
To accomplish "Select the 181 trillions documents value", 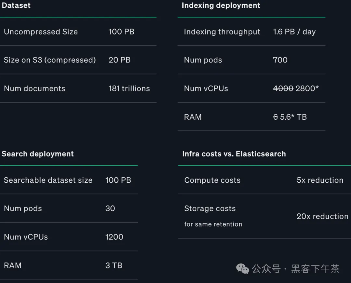I will tap(129, 88).
